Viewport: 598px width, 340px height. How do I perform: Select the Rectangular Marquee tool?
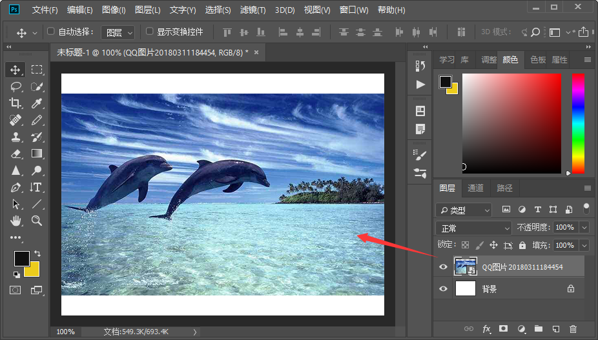[37, 70]
